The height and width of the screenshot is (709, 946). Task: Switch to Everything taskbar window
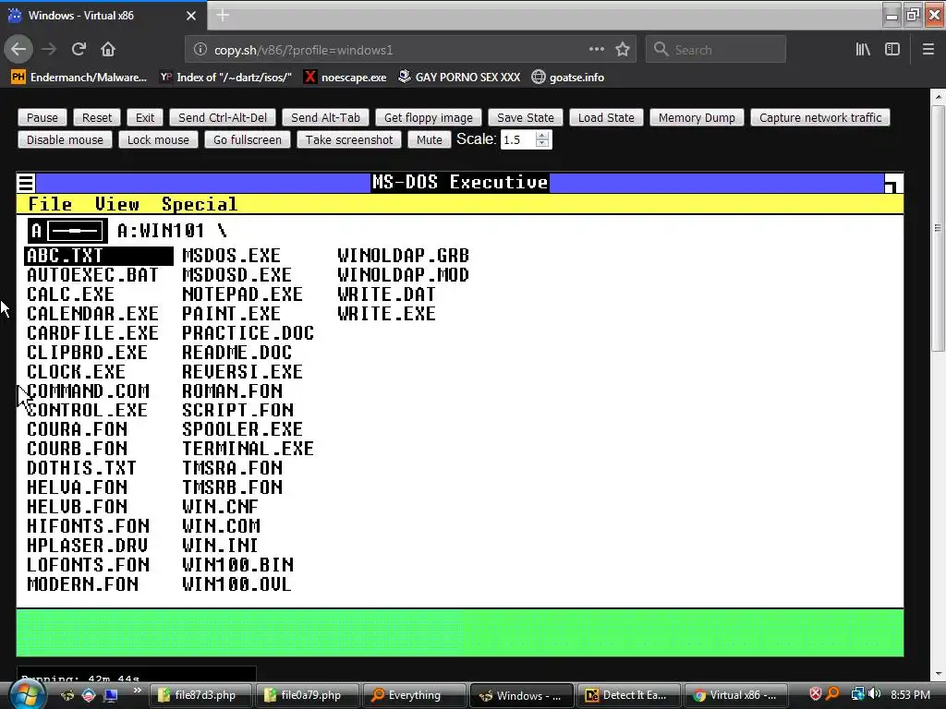(x=414, y=695)
